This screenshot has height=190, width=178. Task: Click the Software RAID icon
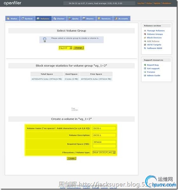(145, 48)
